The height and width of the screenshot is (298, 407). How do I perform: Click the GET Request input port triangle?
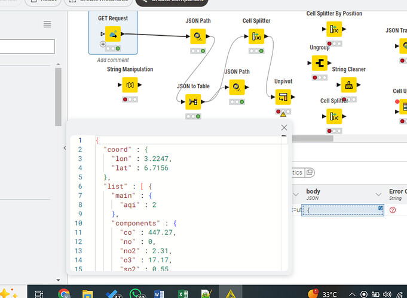103,34
